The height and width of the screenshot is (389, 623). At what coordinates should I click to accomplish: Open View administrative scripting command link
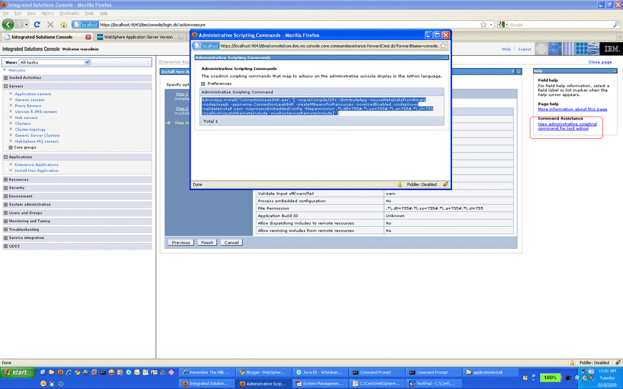567,126
